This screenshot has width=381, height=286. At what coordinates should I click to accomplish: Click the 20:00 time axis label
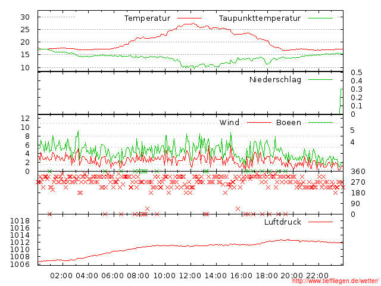(292, 276)
